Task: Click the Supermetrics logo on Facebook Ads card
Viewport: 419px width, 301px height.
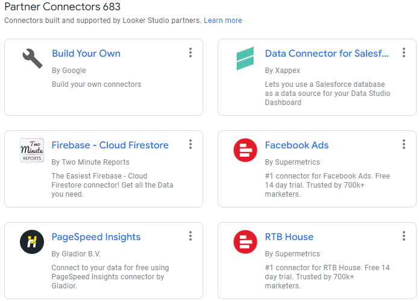Action: (x=245, y=150)
